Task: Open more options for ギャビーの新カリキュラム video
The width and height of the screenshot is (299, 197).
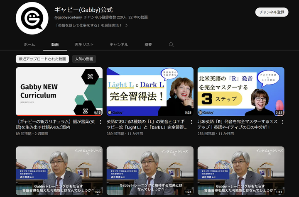Action: [x=100, y=122]
